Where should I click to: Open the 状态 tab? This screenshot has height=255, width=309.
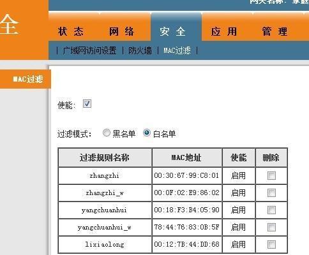71,31
